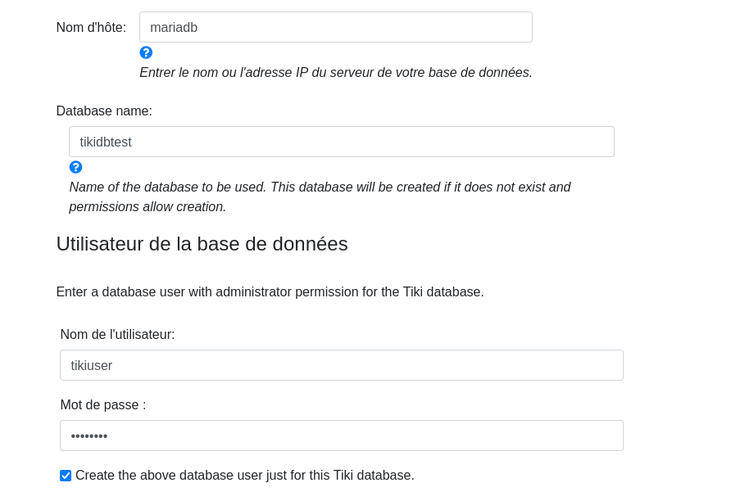Select the text mariadb in the hostname box
Image resolution: width=731 pixels, height=501 pixels.
coord(174,27)
